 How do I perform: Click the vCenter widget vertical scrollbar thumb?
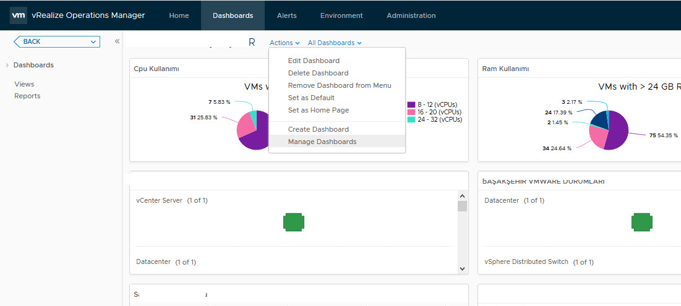(462, 206)
